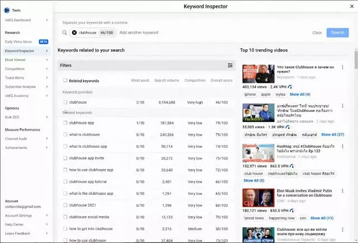Click the vidIQ logo icon beside Tools

pos(7,10)
